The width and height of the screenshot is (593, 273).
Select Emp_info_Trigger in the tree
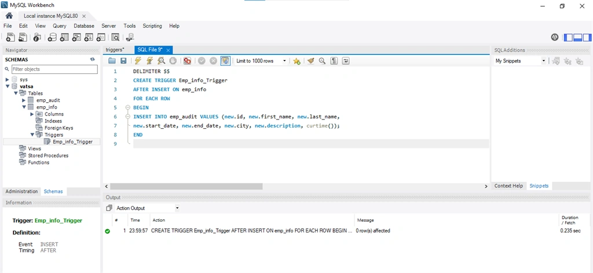pyautogui.click(x=72, y=142)
